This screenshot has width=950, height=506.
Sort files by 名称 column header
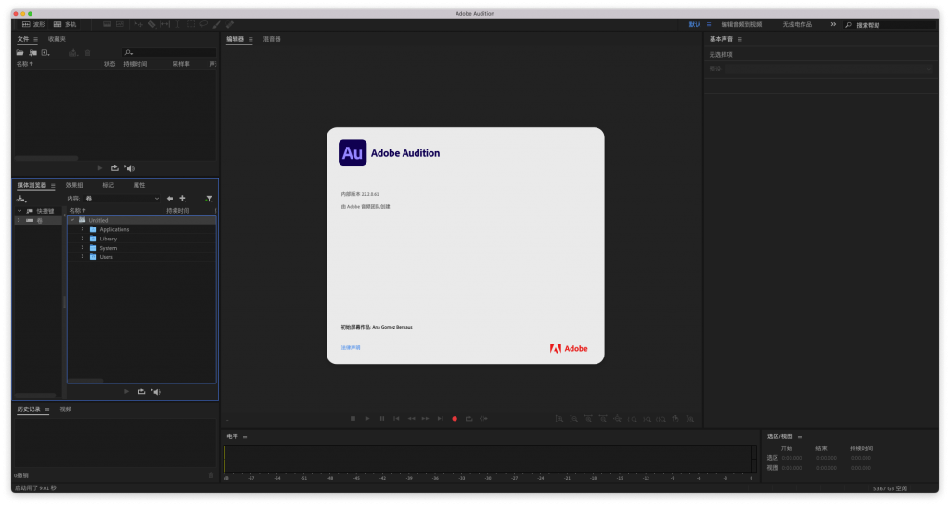[x=24, y=64]
